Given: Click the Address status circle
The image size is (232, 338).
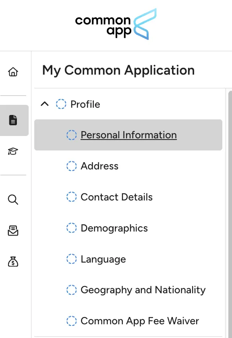Looking at the screenshot, I should (71, 166).
